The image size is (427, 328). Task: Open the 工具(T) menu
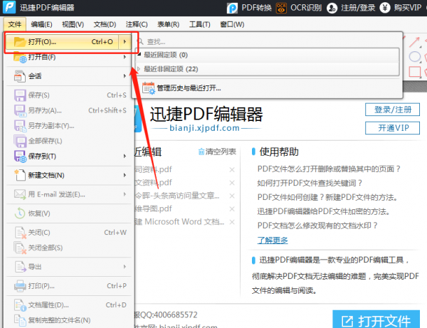[x=199, y=24]
